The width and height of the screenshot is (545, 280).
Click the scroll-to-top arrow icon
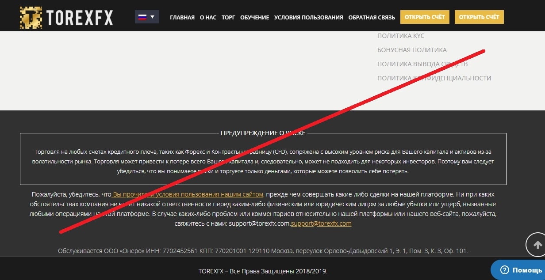tap(537, 245)
